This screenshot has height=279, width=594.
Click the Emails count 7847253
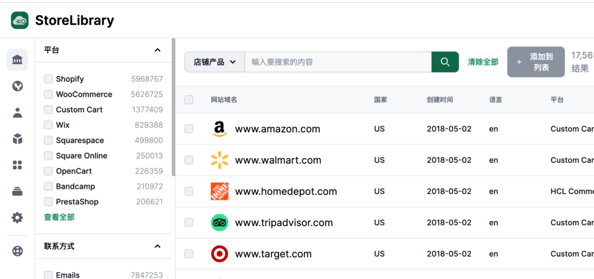click(x=147, y=275)
